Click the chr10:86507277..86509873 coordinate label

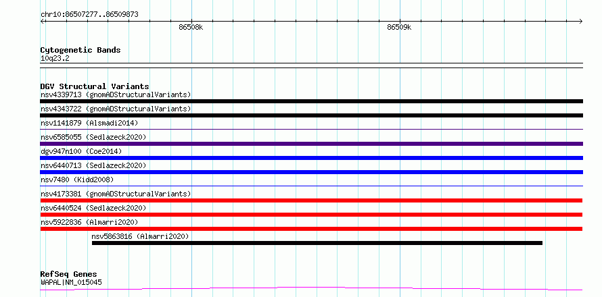(x=89, y=15)
